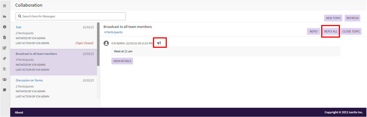Viewport: 367px width, 117px height.
Task: Select the Discussion on Terms topic
Action: click(x=29, y=80)
